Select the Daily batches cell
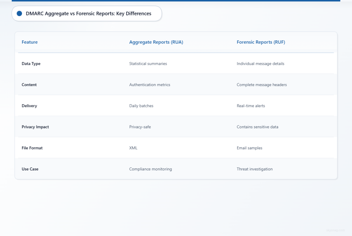This screenshot has width=352, height=236. [x=141, y=106]
